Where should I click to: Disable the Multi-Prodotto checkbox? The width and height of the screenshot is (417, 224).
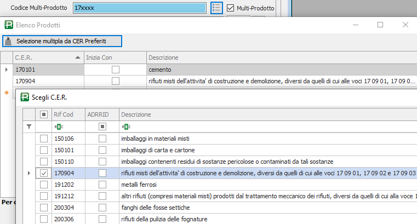231,8
